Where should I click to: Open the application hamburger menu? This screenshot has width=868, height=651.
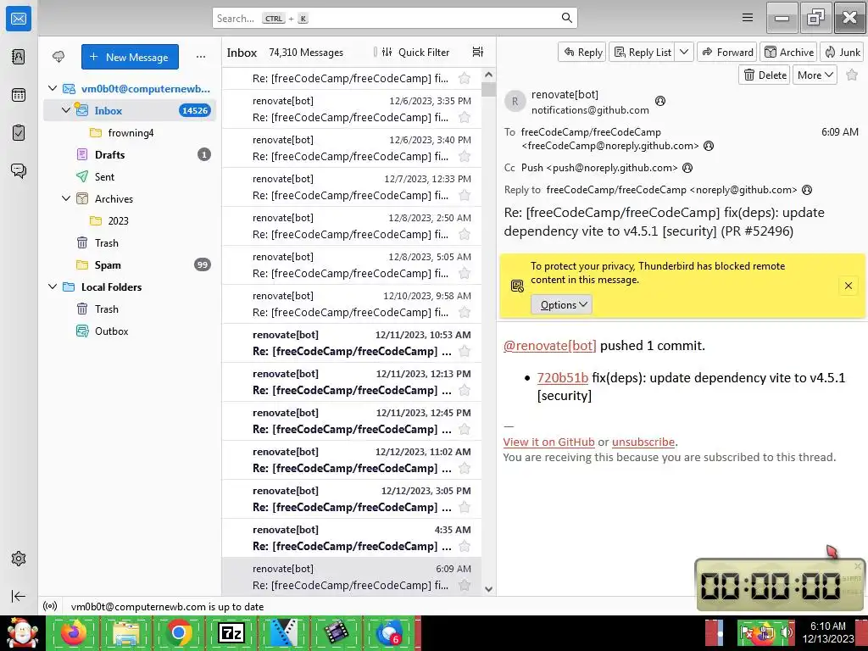coord(748,18)
